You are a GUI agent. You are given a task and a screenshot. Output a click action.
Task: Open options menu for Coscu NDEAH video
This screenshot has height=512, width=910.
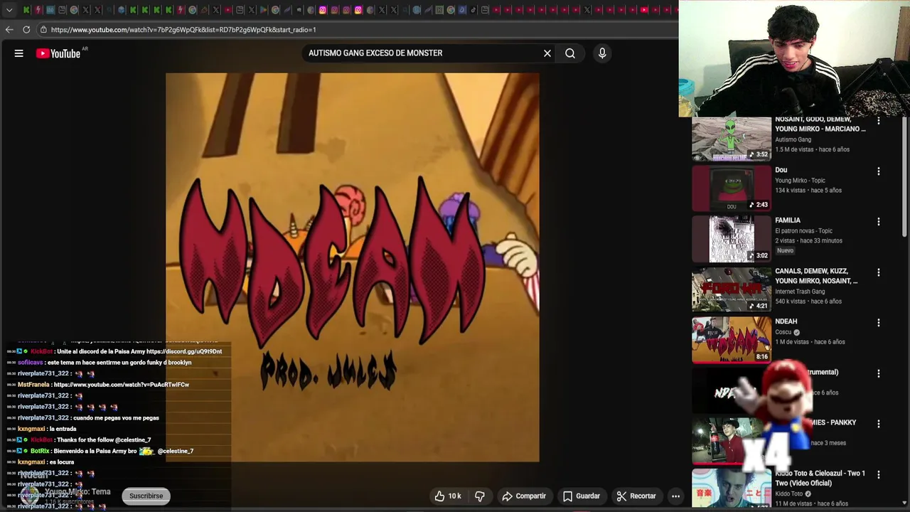point(879,323)
